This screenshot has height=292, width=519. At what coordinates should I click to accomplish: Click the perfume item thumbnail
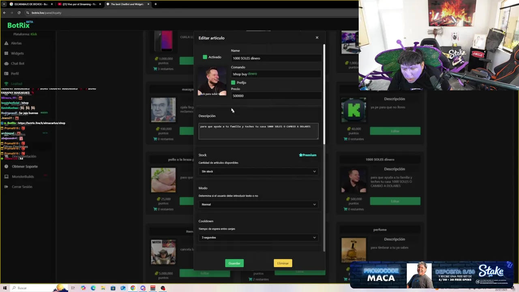[354, 251]
